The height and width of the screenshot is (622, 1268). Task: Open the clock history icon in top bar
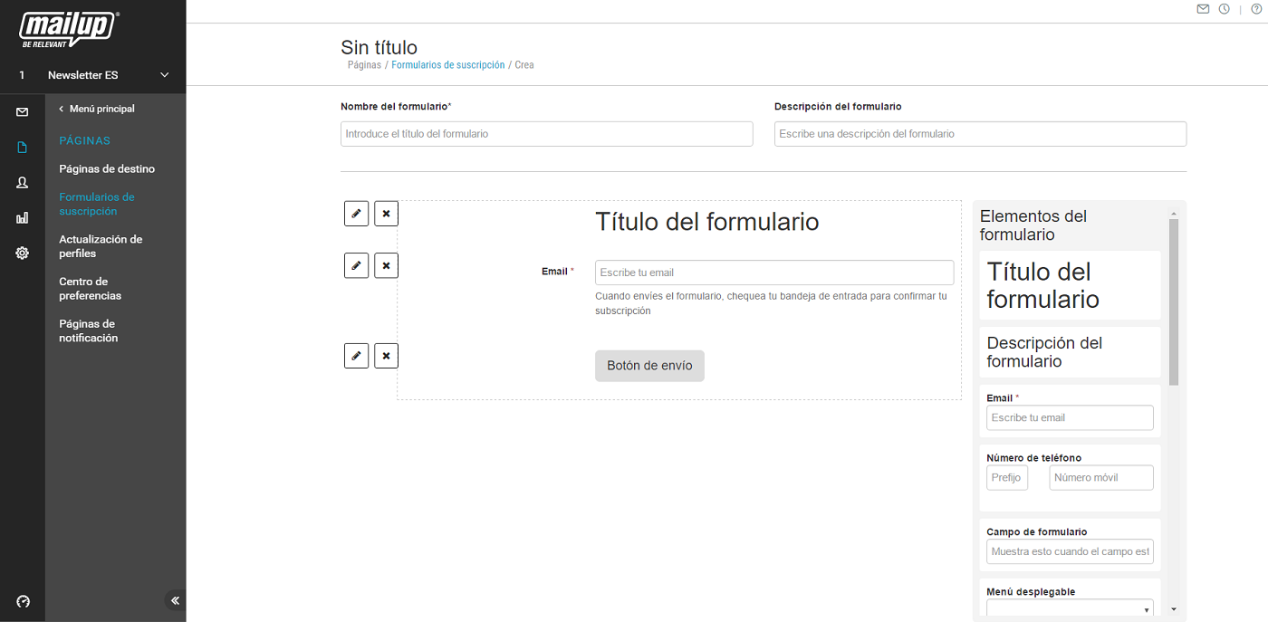1224,9
